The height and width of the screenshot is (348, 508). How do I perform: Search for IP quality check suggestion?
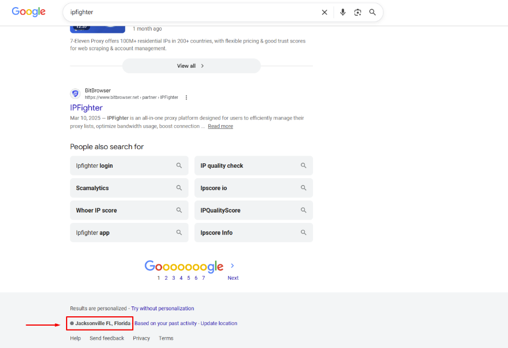pyautogui.click(x=253, y=166)
